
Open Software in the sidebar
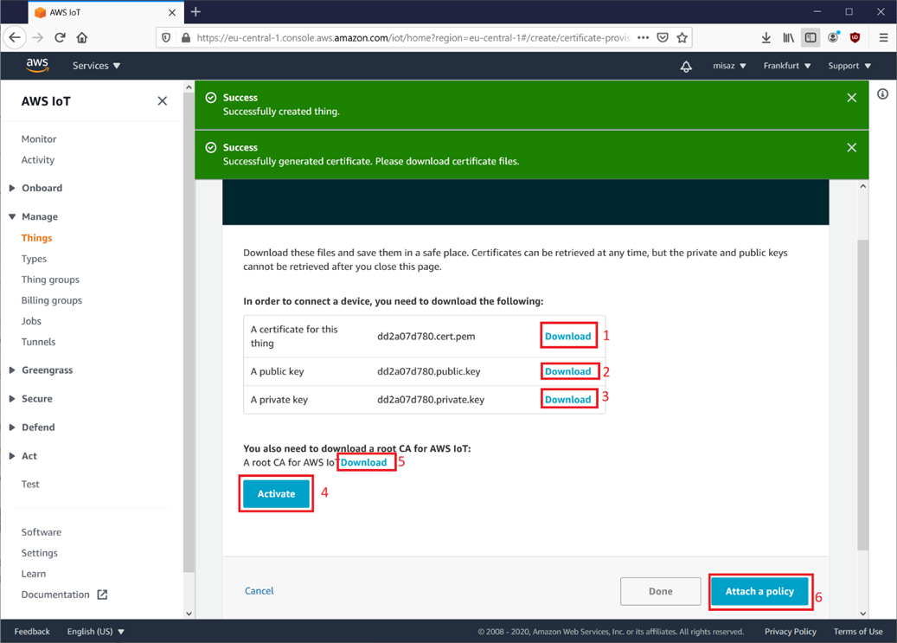click(42, 532)
